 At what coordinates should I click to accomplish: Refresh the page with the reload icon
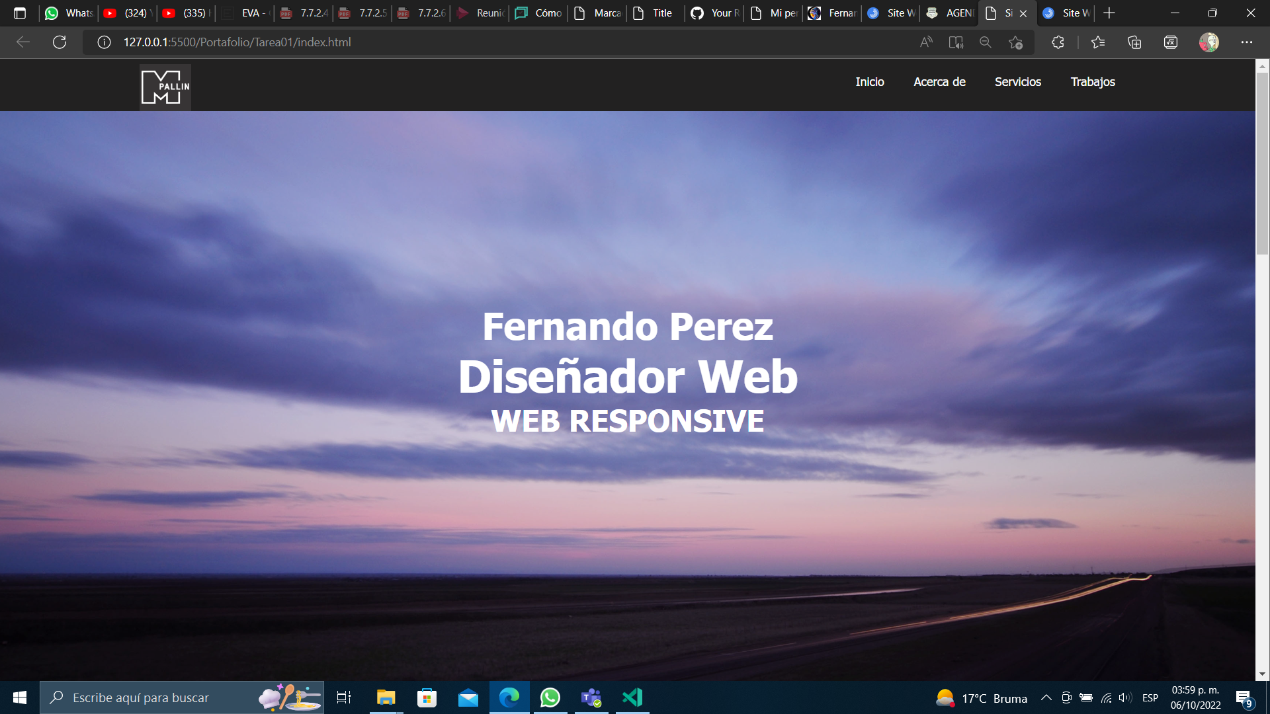(x=60, y=42)
